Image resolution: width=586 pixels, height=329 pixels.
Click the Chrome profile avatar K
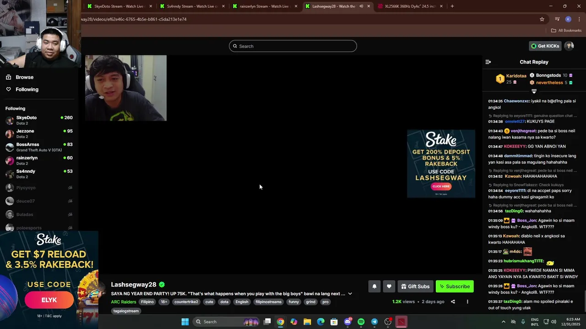pos(568,19)
